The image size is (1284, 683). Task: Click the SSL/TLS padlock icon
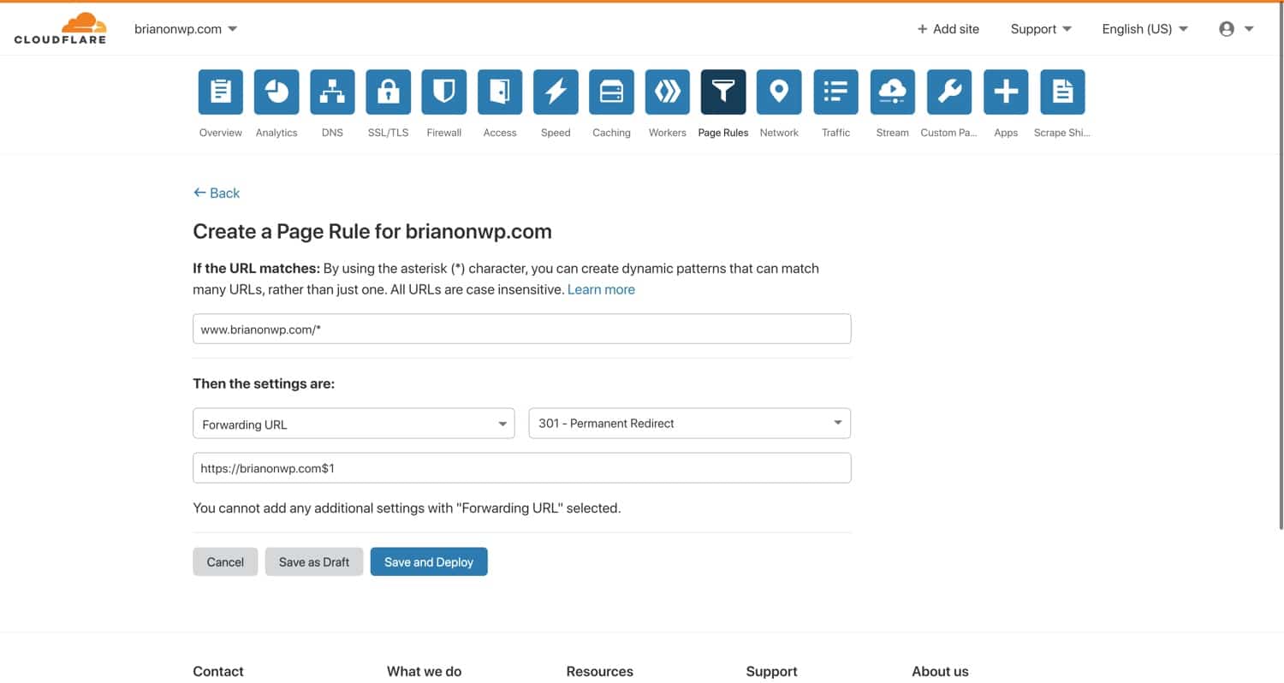(x=388, y=92)
